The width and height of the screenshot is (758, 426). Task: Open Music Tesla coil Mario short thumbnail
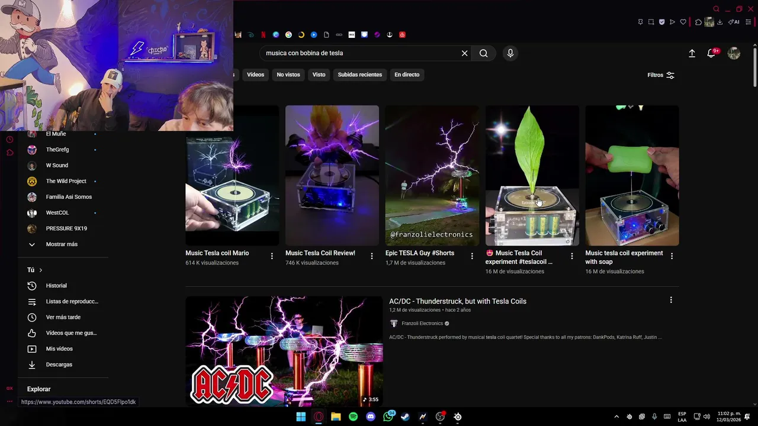(232, 175)
